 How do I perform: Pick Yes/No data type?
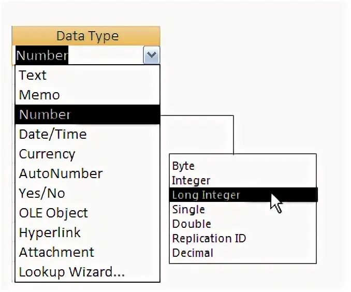pos(87,193)
